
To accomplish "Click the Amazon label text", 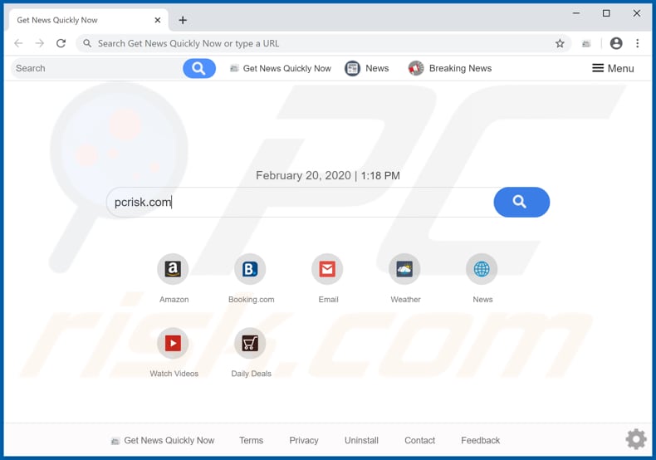I will pos(174,300).
